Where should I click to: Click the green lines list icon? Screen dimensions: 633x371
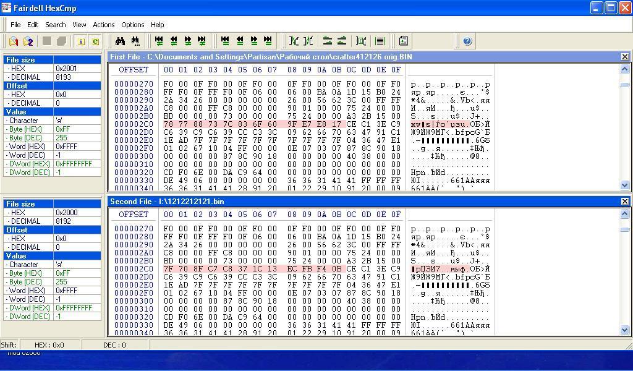pos(380,41)
